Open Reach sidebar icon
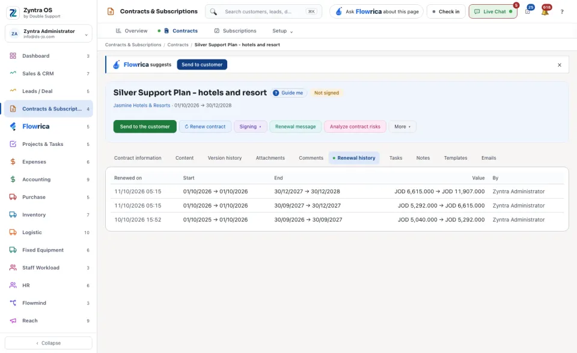The height and width of the screenshot is (353, 577). [x=13, y=321]
